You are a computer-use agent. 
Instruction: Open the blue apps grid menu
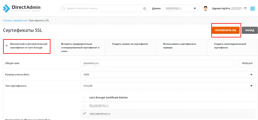pyautogui.click(x=252, y=9)
